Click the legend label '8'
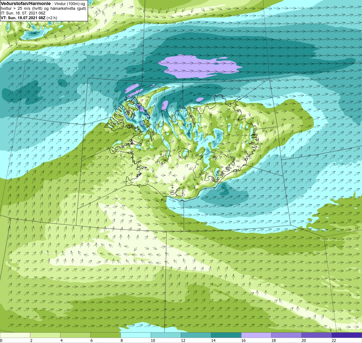This screenshot has width=362, height=343. click(122, 340)
